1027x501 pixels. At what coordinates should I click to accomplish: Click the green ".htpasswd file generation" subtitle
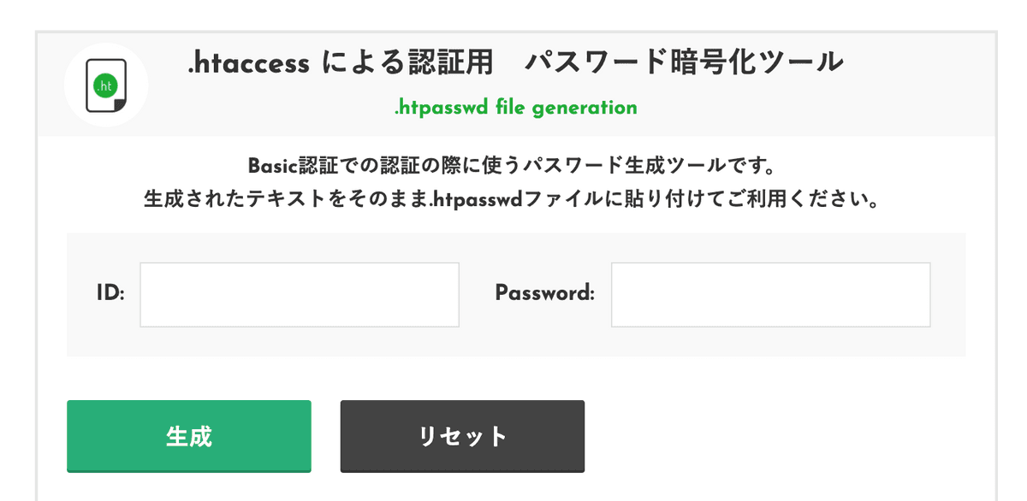point(515,108)
